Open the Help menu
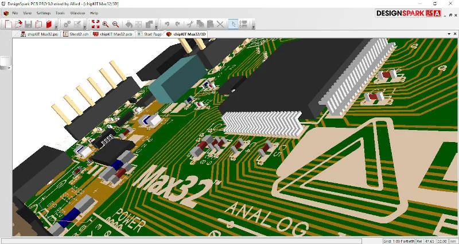Image resolution: width=459 pixels, height=244 pixels. coord(94,13)
